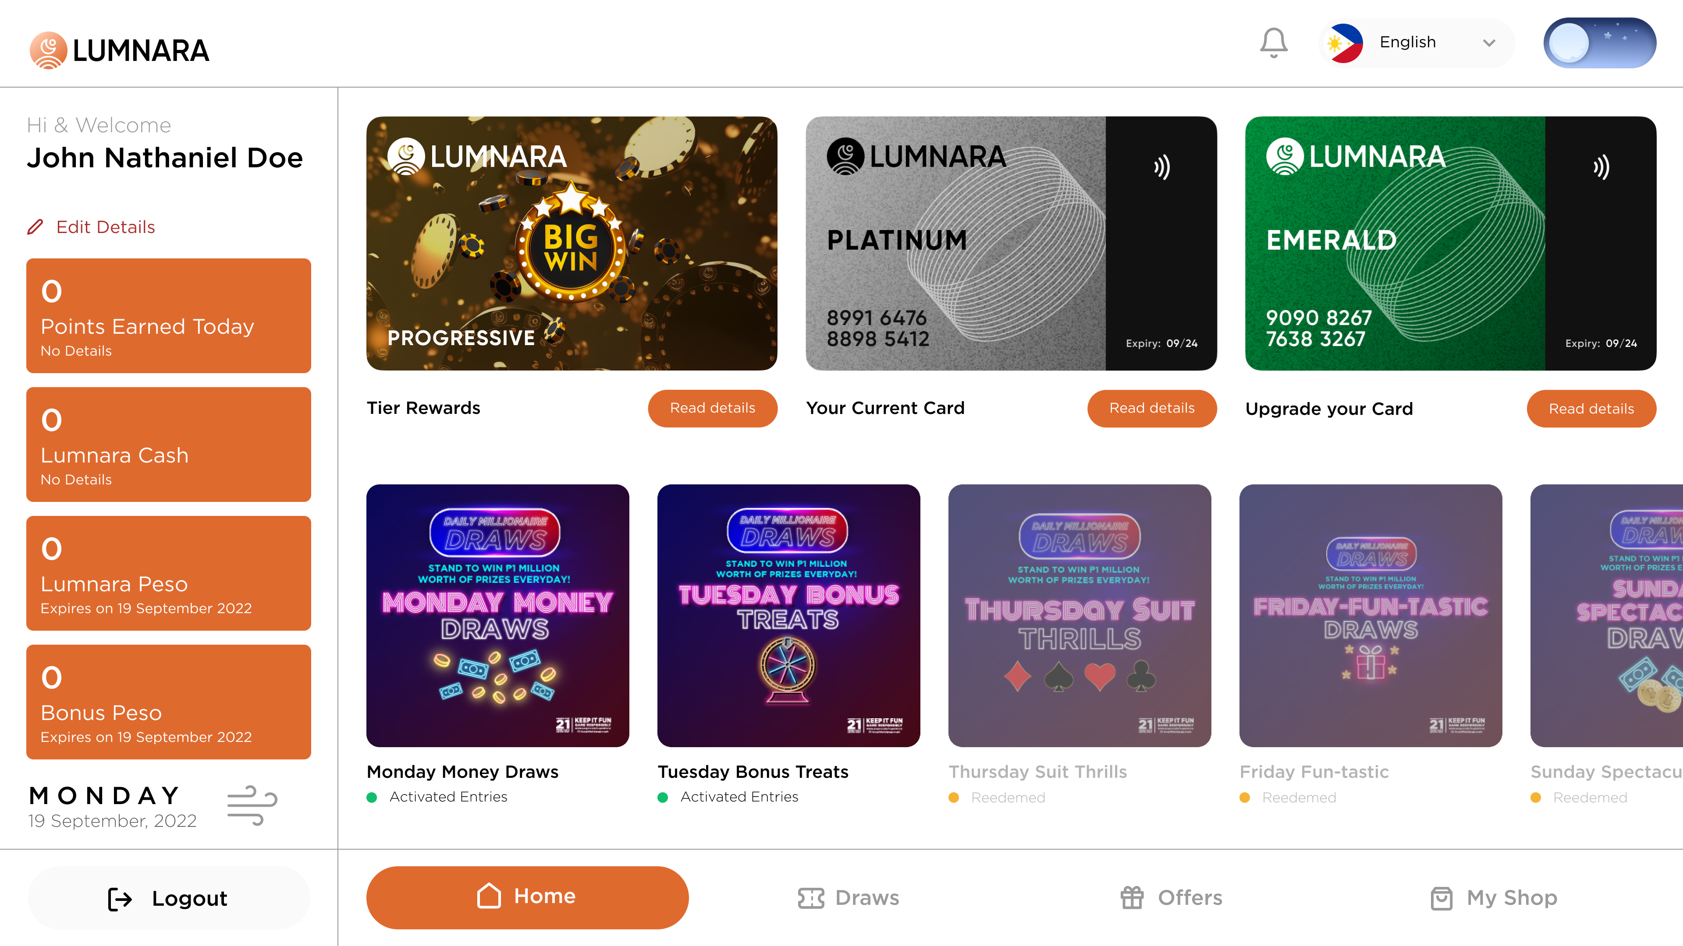Select Tuesday Bonus Treats promo image

pos(788,615)
